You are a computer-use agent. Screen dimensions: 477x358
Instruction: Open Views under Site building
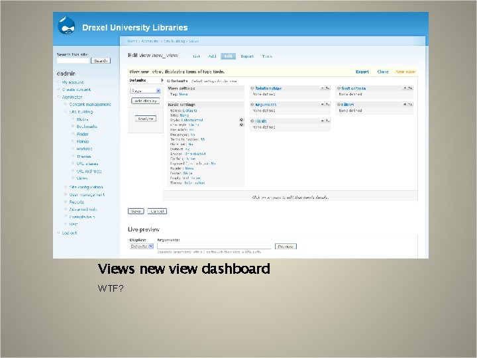82,178
